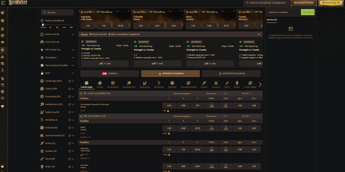Open Kosárlabda (53) ball icon in sidebar
Image resolution: width=345 pixels, height=172 pixels.
point(42,96)
